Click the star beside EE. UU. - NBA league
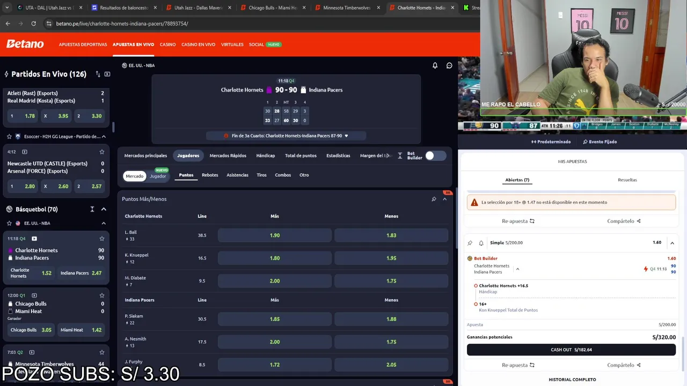Image resolution: width=687 pixels, height=386 pixels. pos(9,223)
